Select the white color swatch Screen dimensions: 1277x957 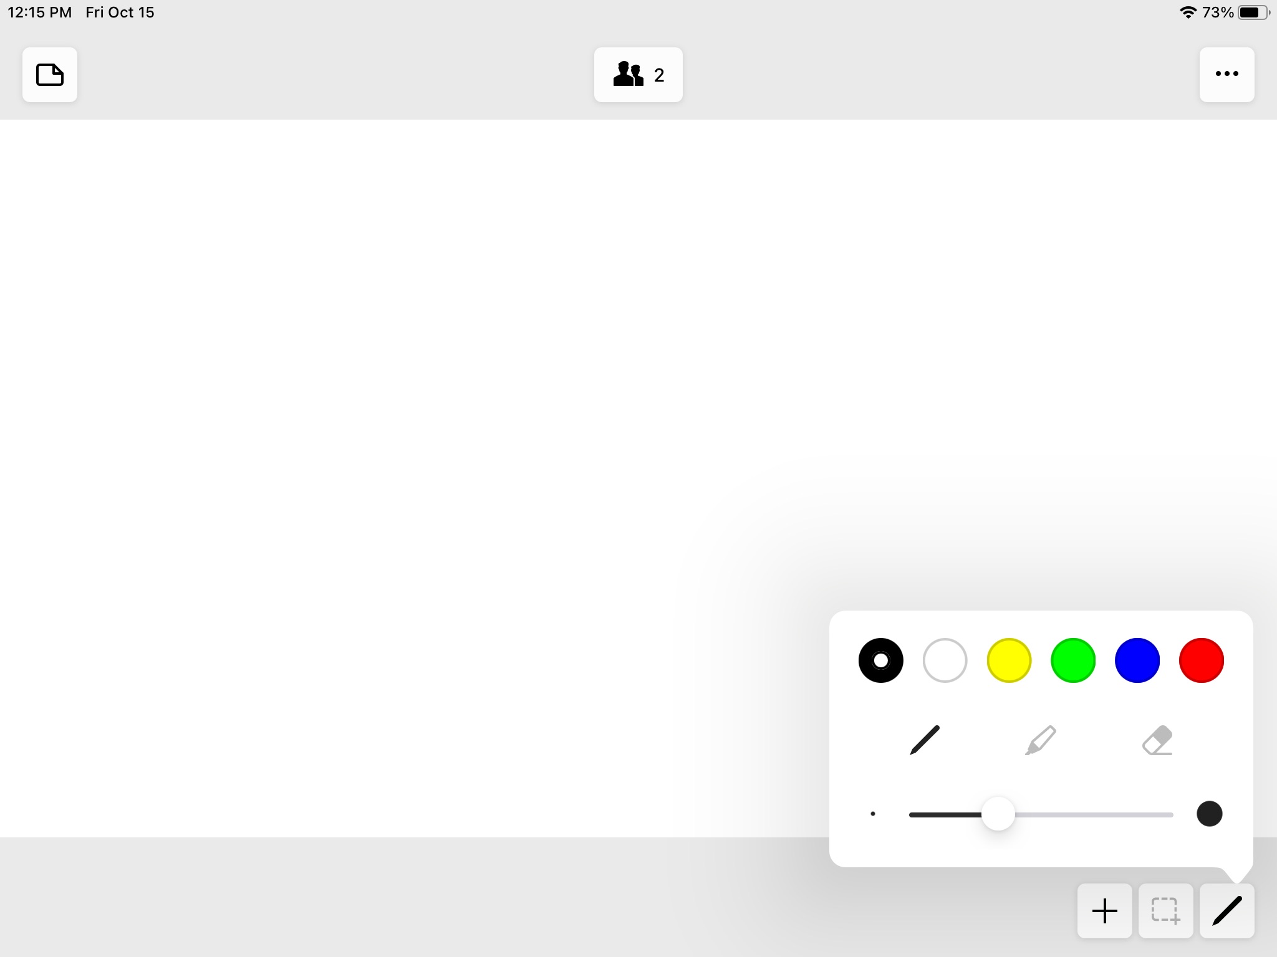pos(943,659)
